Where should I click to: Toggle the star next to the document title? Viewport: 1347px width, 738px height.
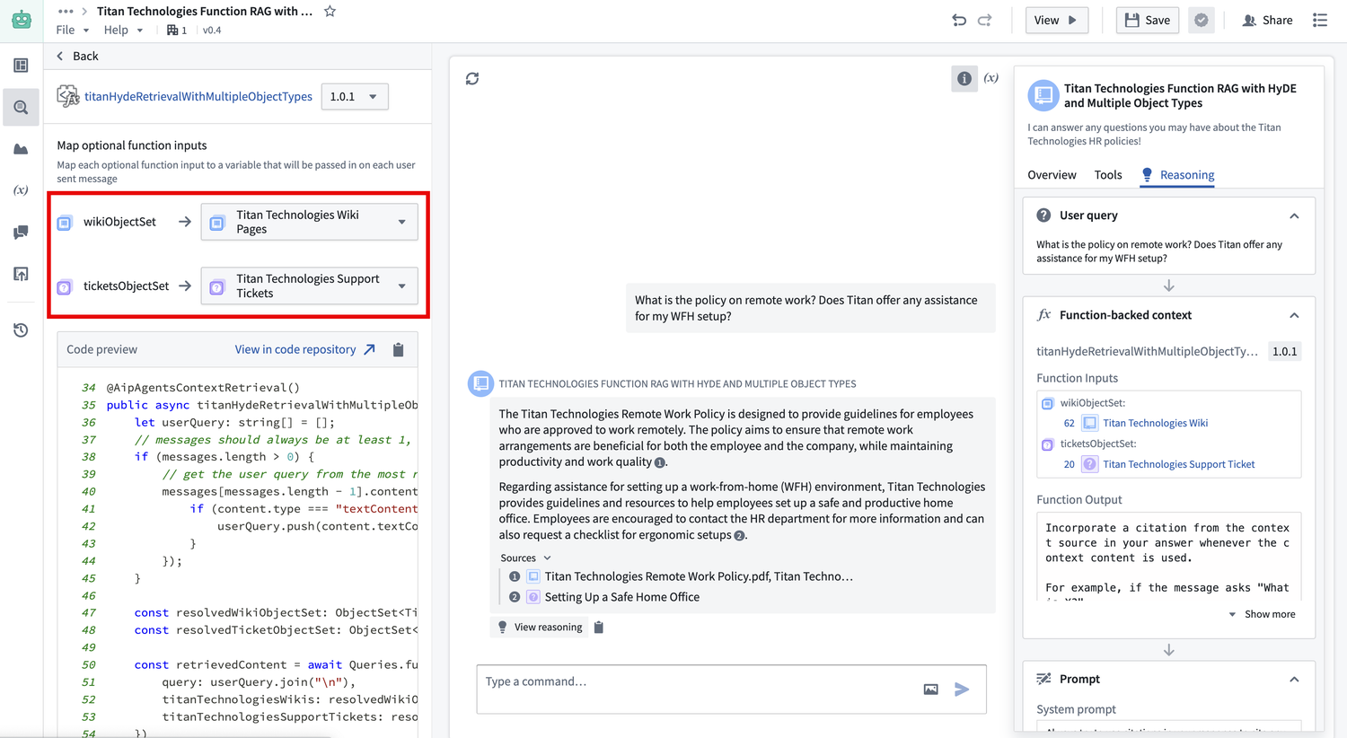pyautogui.click(x=330, y=12)
